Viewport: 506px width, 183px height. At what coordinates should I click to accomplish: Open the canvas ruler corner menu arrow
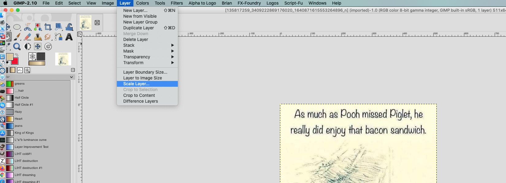80,34
